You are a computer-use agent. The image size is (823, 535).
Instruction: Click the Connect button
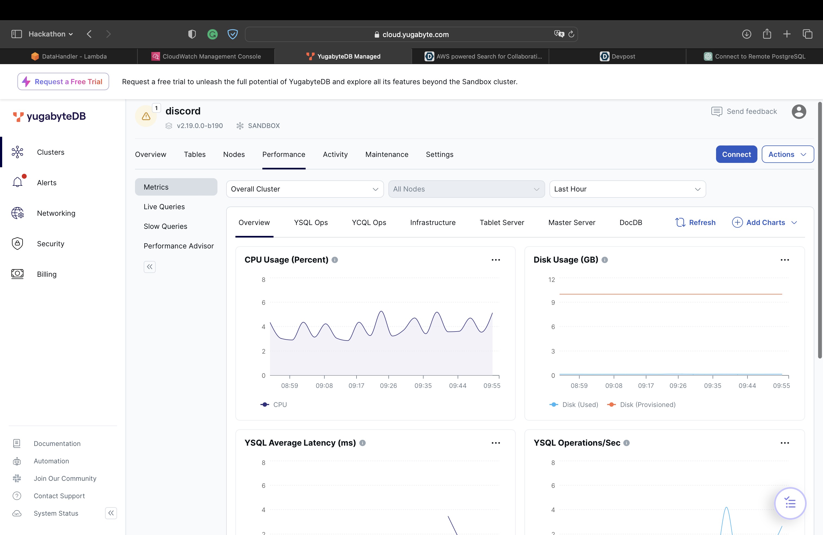click(x=736, y=154)
